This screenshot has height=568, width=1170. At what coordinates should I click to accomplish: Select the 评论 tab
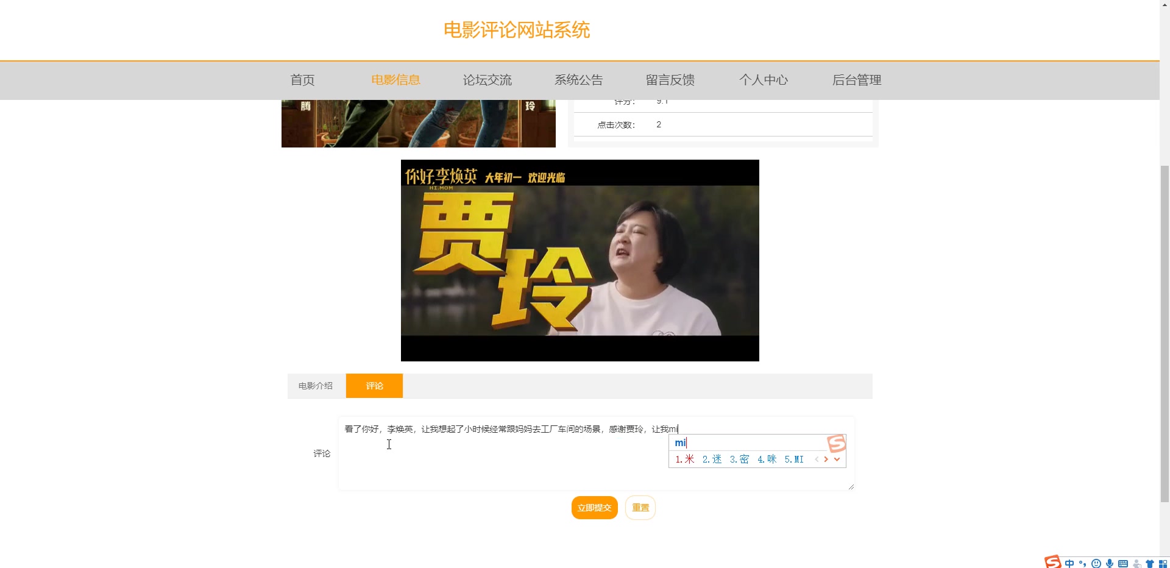point(375,386)
